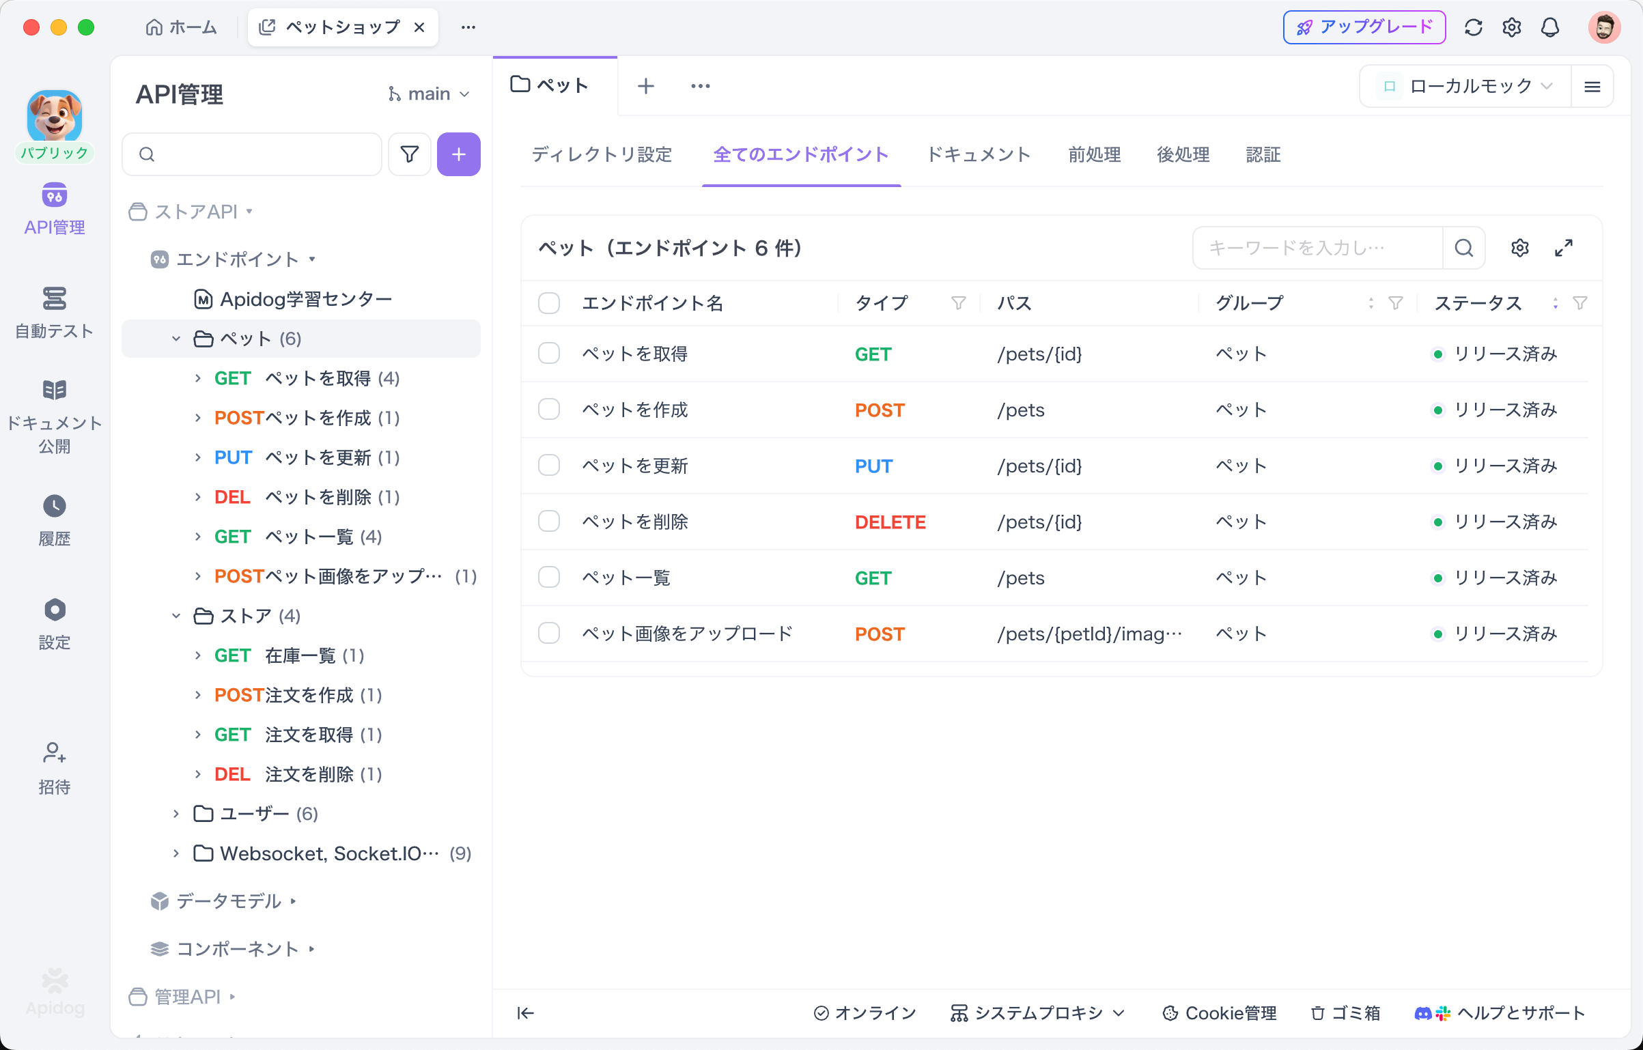This screenshot has height=1050, width=1643.
Task: Open the ellipsis next to ペットショップ tab
Action: [468, 27]
